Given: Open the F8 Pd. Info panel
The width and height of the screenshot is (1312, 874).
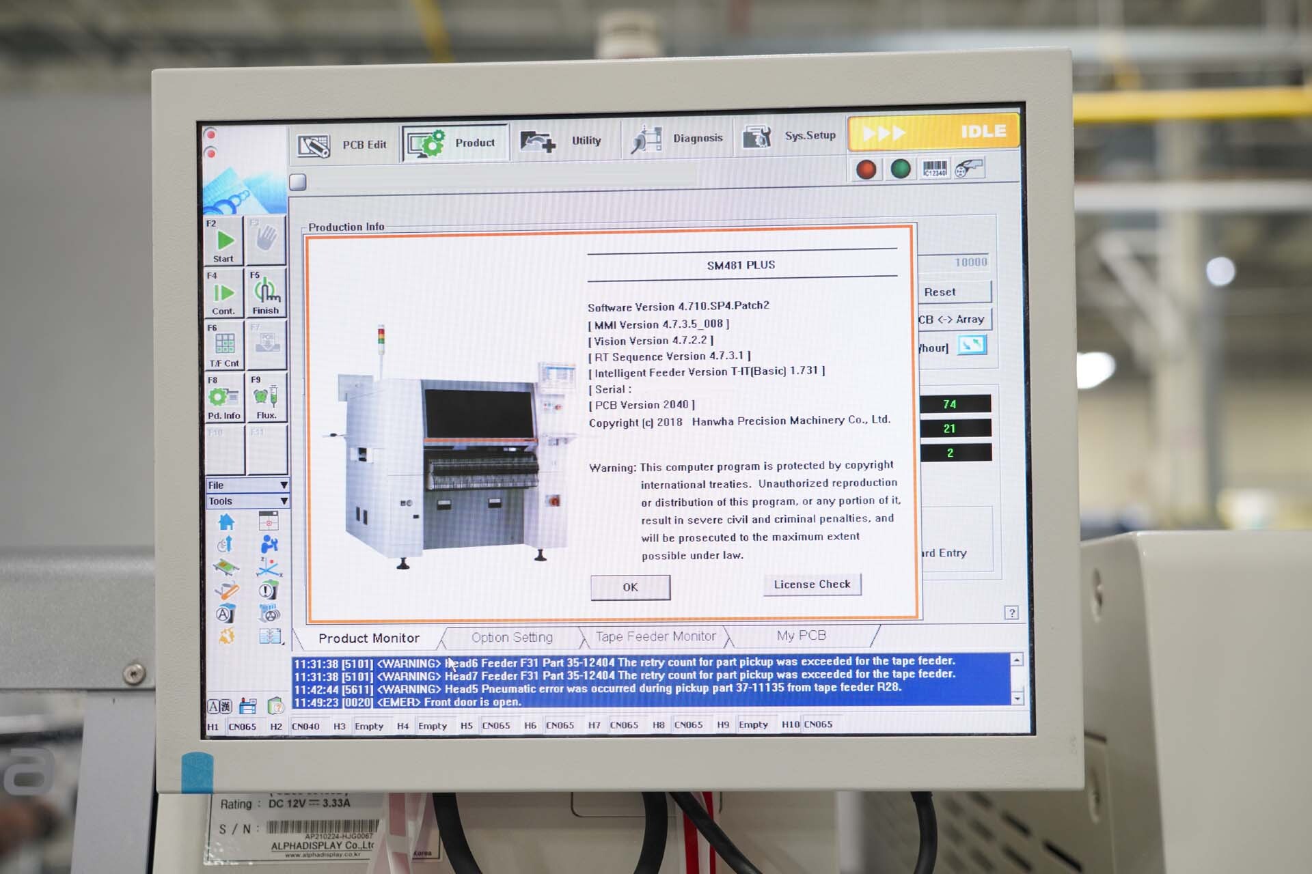Looking at the screenshot, I should pos(224,397).
